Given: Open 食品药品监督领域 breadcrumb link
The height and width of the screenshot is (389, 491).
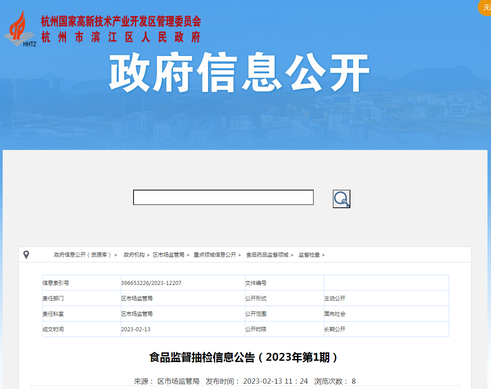Looking at the screenshot, I should [x=267, y=255].
